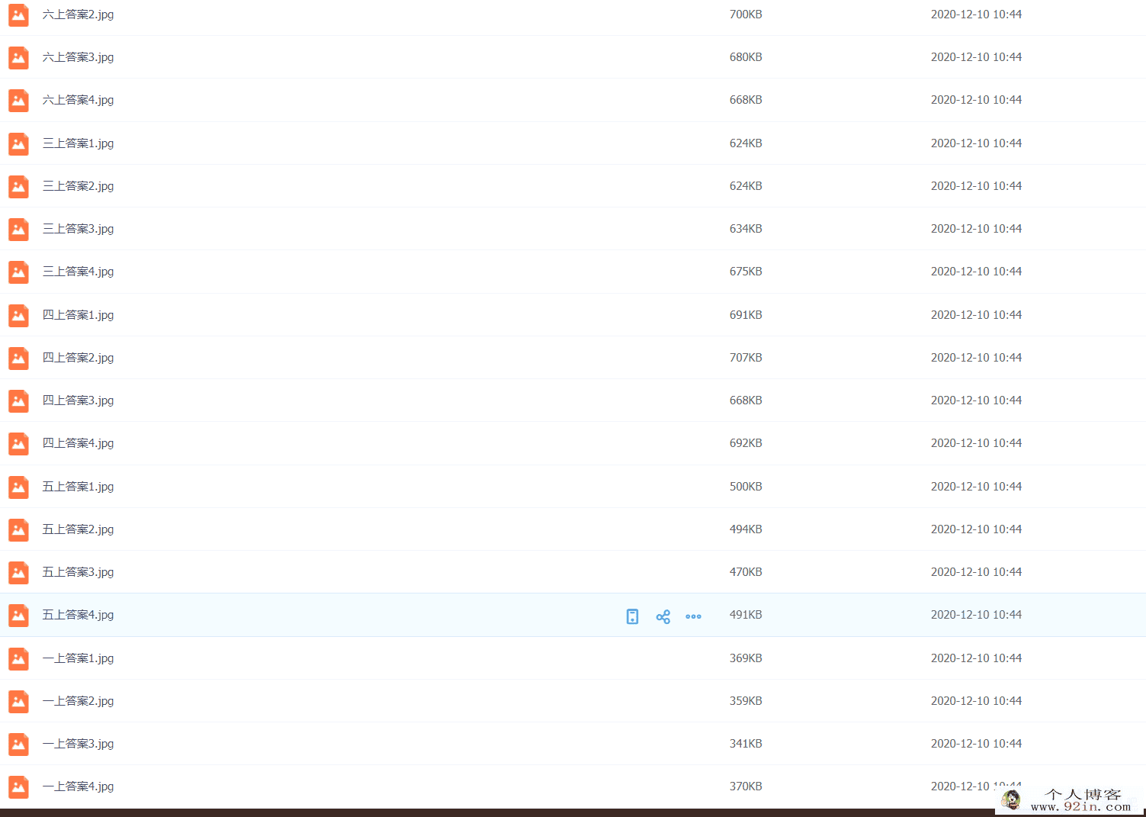Click the 494KB size value
Screen dimensions: 1146x817
tap(746, 529)
